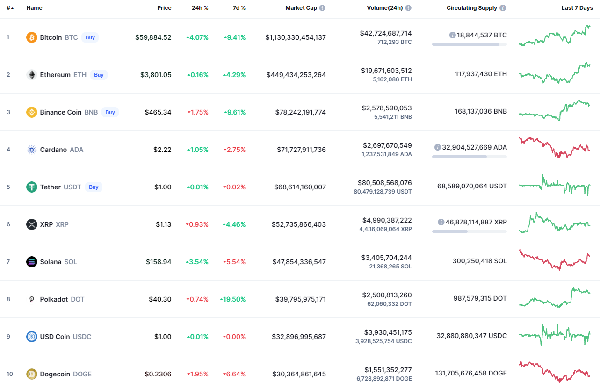Click Bitcoin circulating supply progress bar

470,44
